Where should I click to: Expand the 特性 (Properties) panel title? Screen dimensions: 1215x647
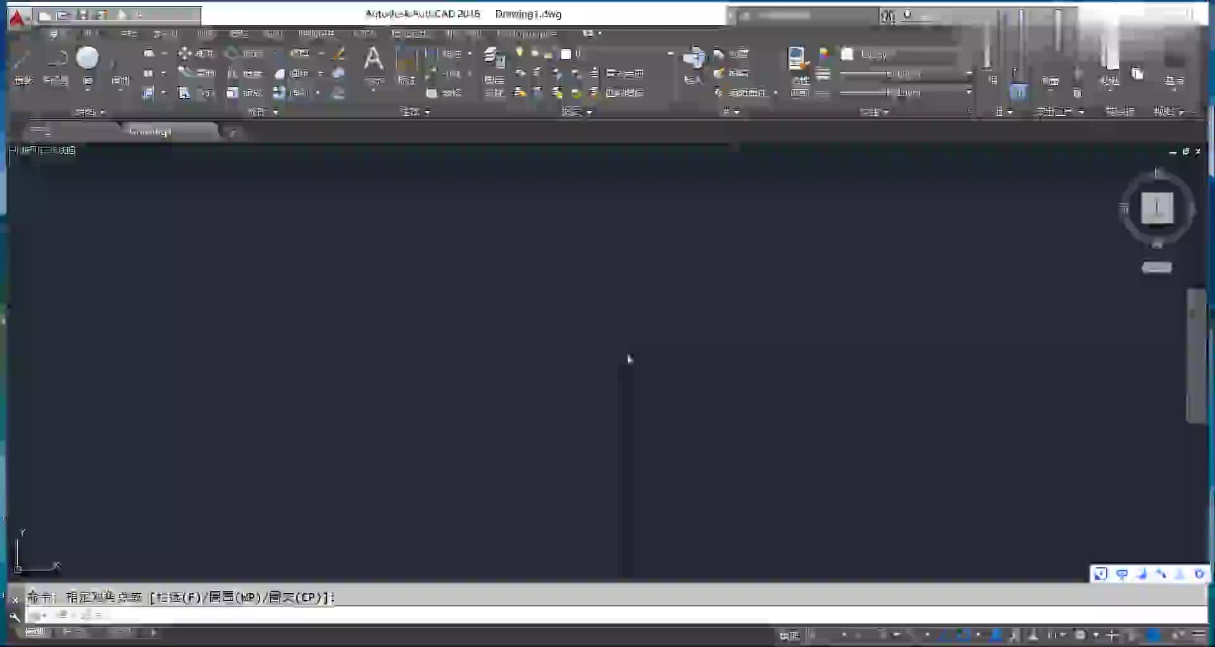click(x=875, y=112)
